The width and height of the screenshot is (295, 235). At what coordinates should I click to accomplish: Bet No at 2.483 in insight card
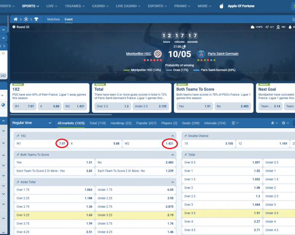pos(233,106)
